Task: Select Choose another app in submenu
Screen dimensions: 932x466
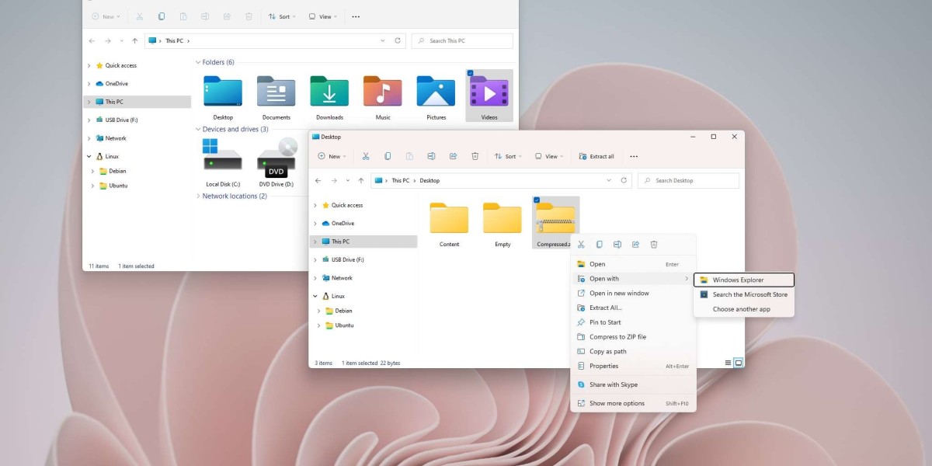Action: (744, 309)
